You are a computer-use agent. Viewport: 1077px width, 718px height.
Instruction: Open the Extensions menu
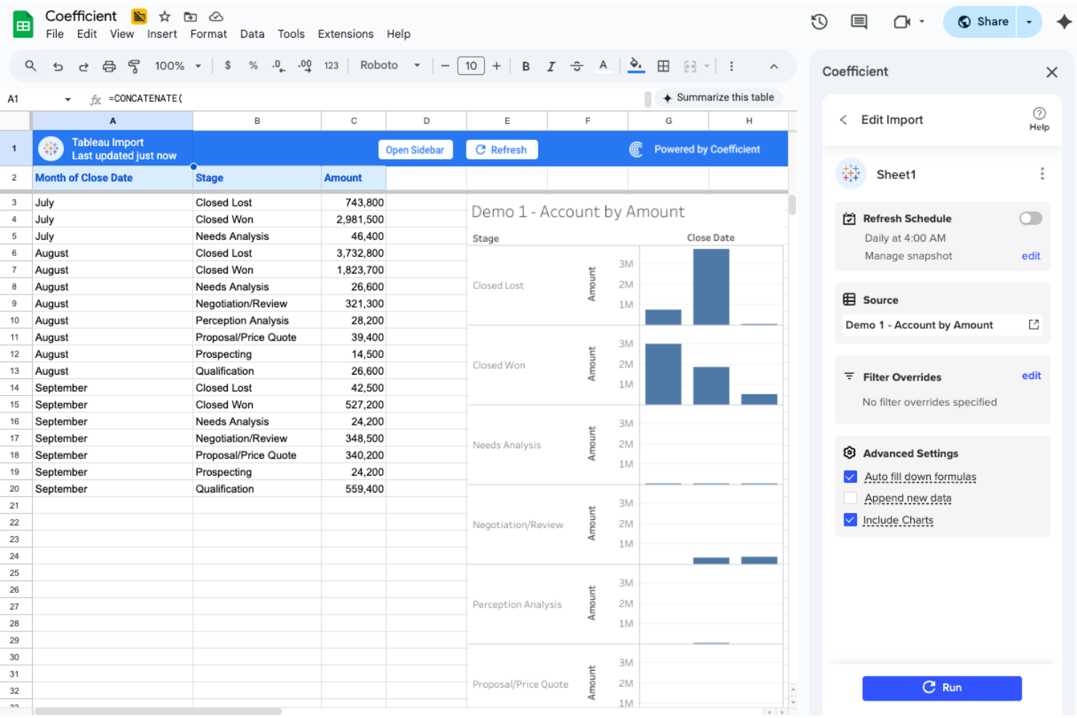pos(345,33)
